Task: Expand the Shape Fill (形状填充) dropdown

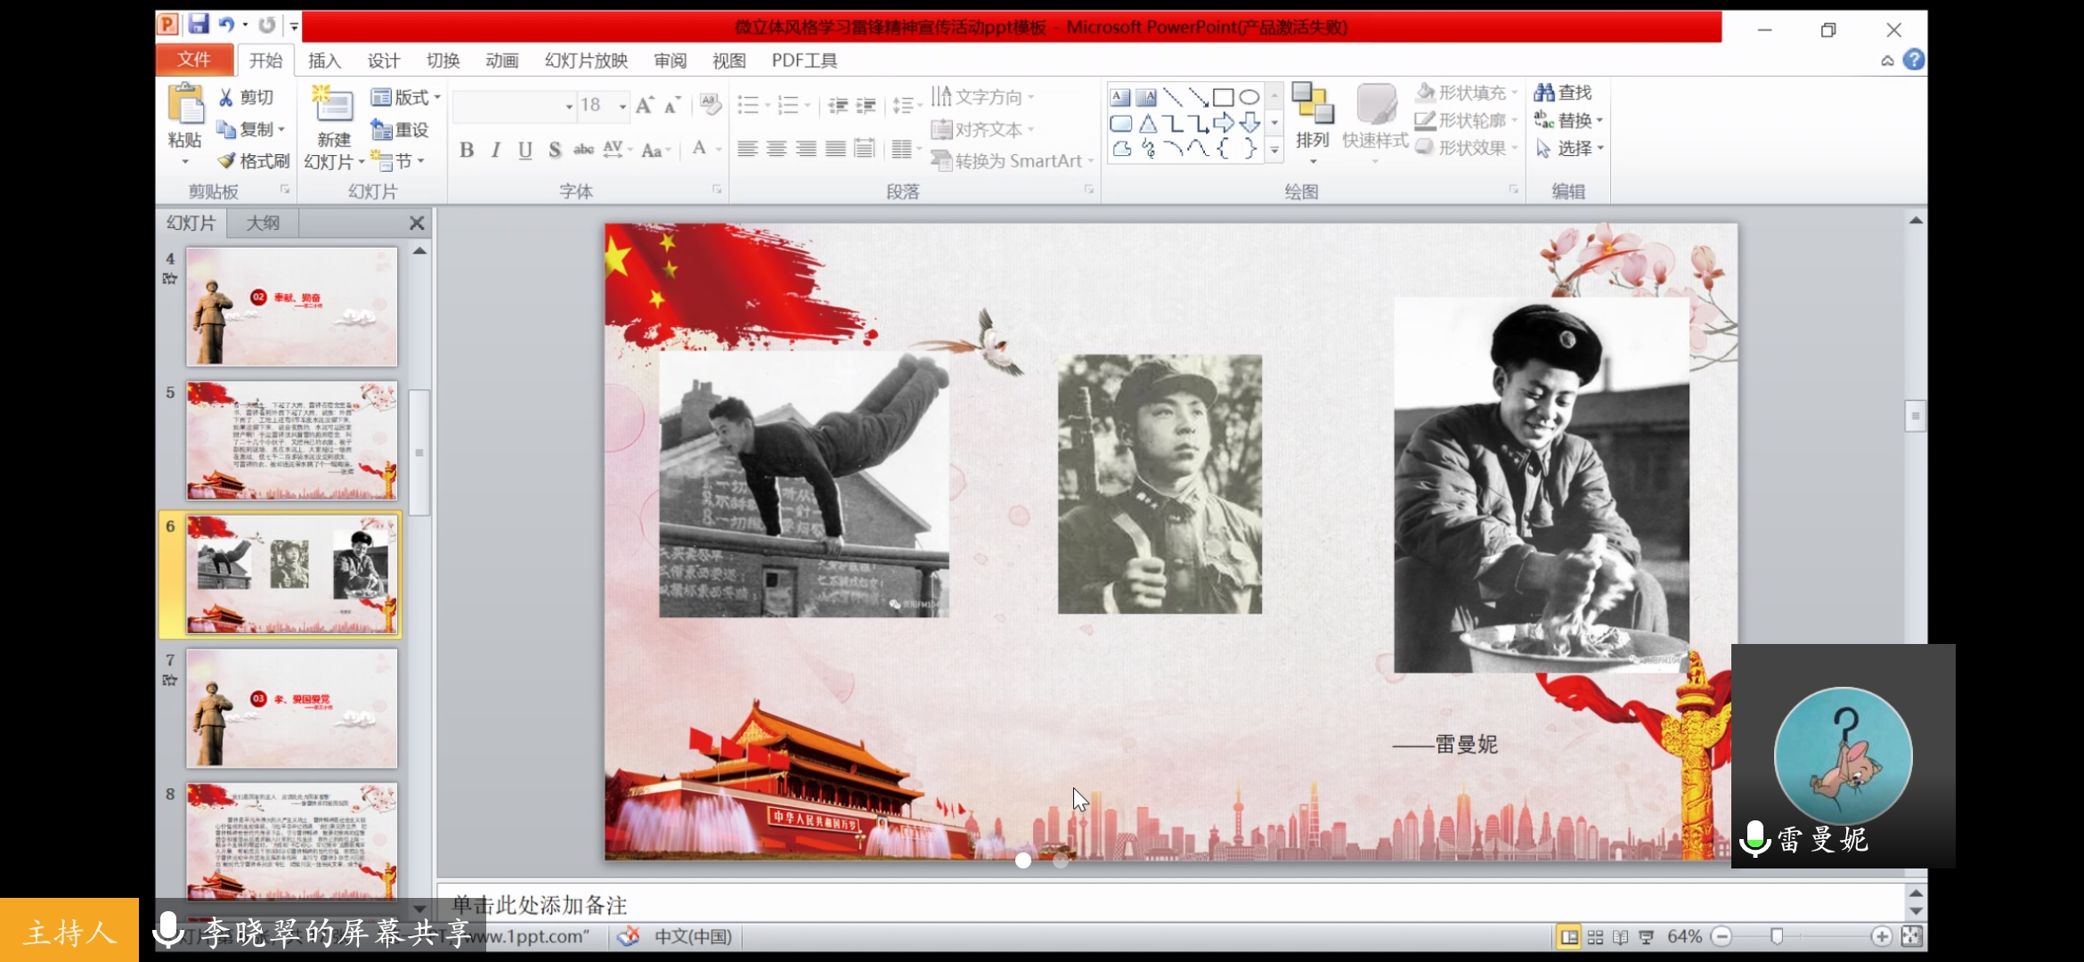Action: [1514, 93]
